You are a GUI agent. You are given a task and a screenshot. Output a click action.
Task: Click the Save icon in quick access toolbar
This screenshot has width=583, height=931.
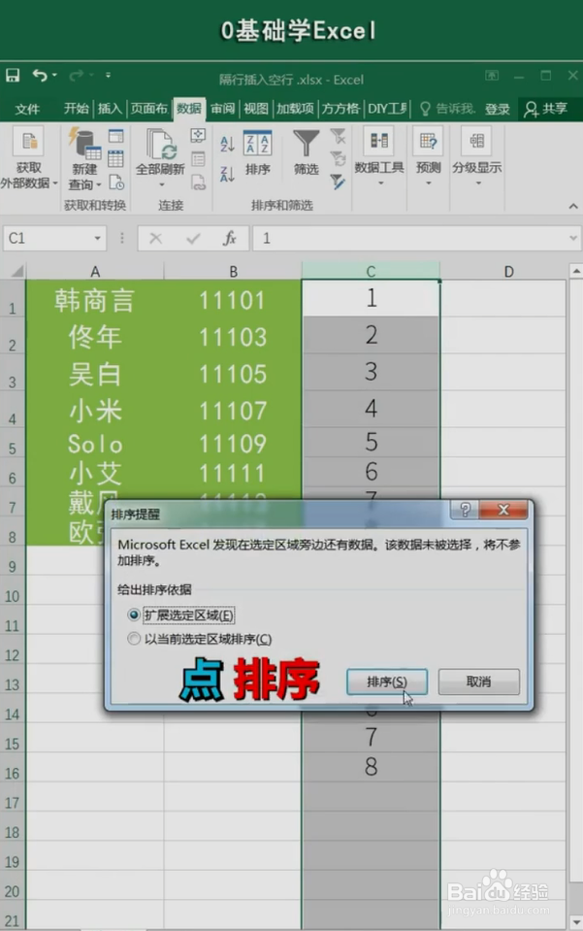(x=13, y=75)
